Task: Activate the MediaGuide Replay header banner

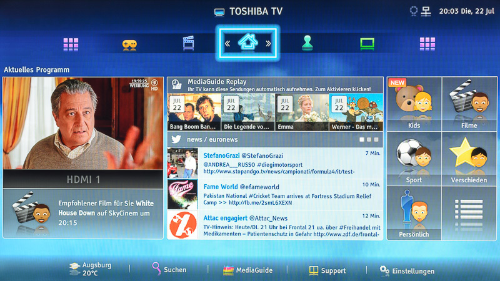Action: 275,85
